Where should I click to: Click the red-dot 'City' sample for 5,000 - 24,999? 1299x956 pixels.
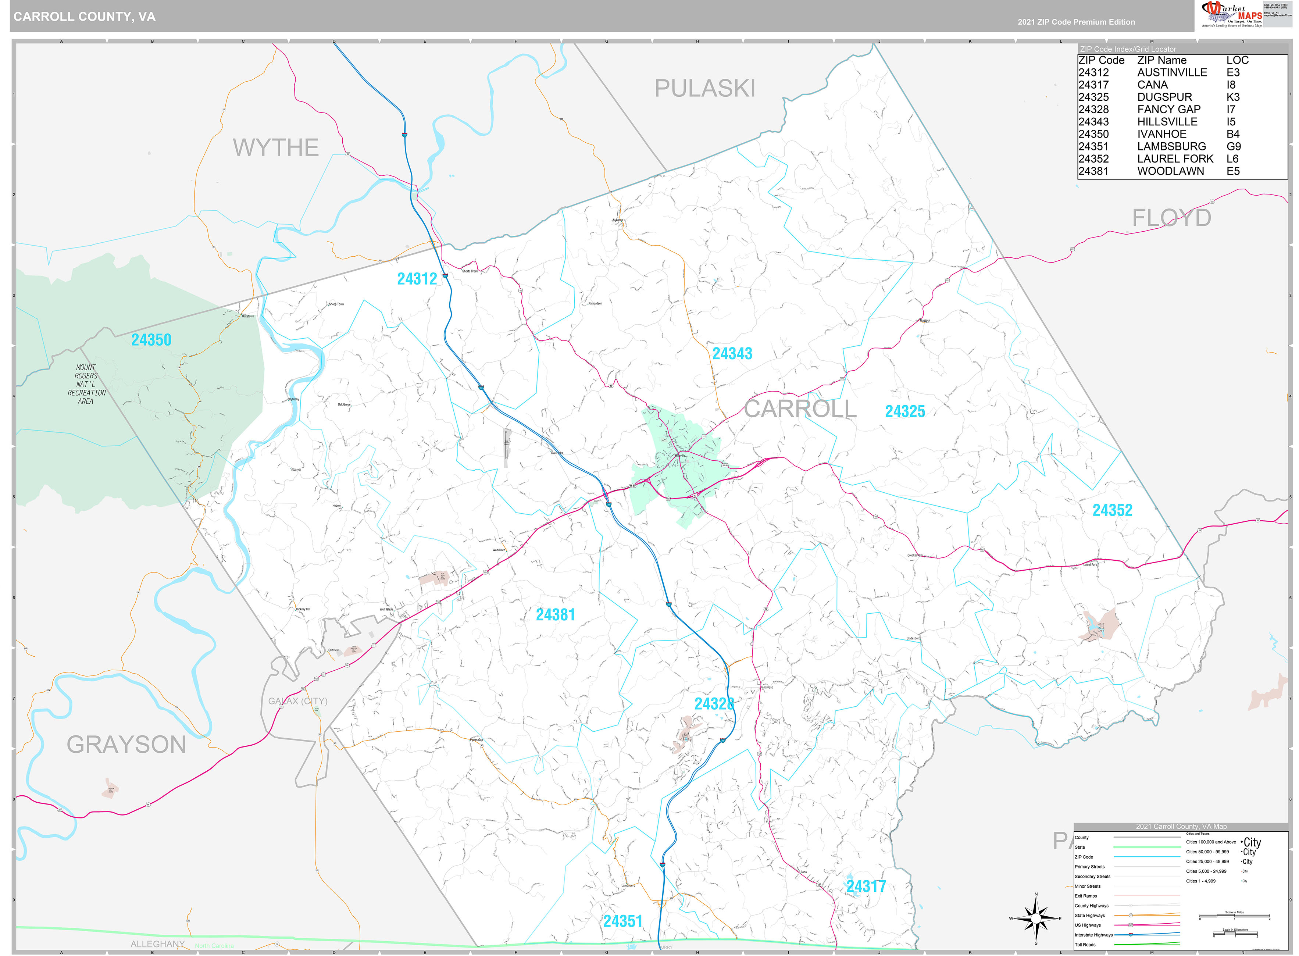(1245, 871)
